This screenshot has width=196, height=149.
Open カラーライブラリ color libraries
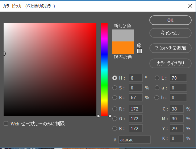tap(170, 63)
